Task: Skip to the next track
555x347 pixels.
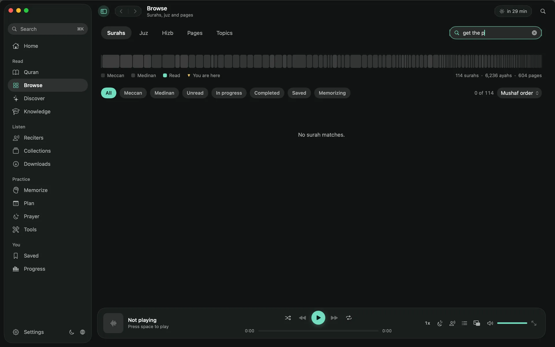Action: pos(334,318)
